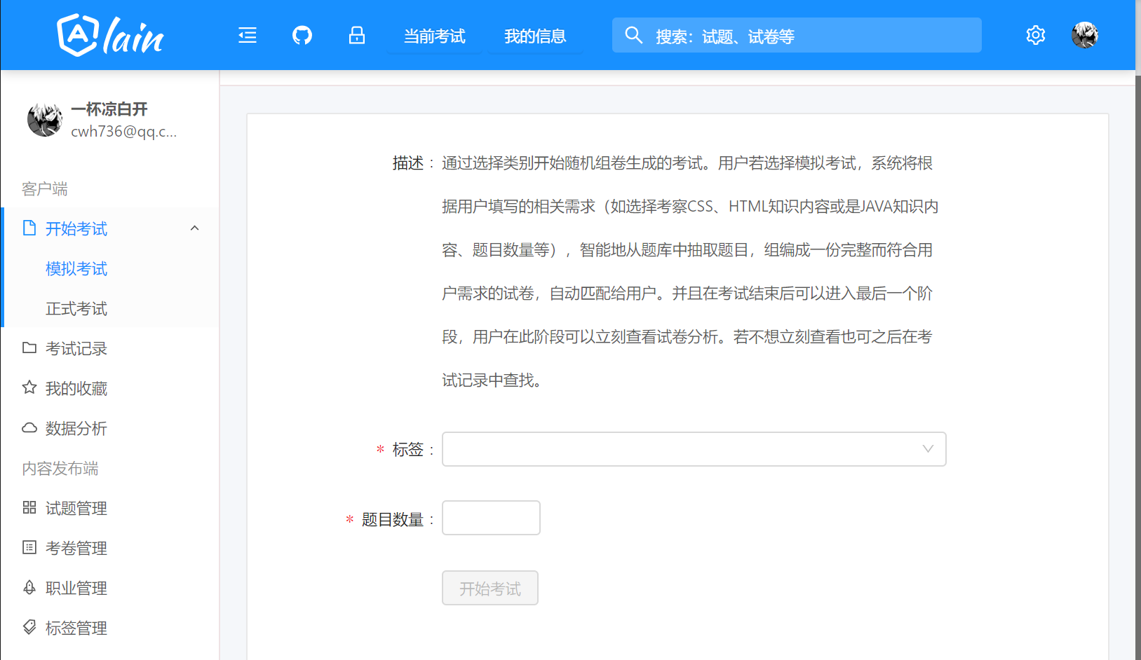Click the search magnifier icon

[x=633, y=36]
